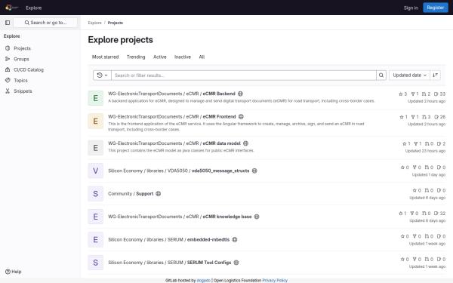Switch to the Active tab
The width and height of the screenshot is (453, 283).
point(160,57)
